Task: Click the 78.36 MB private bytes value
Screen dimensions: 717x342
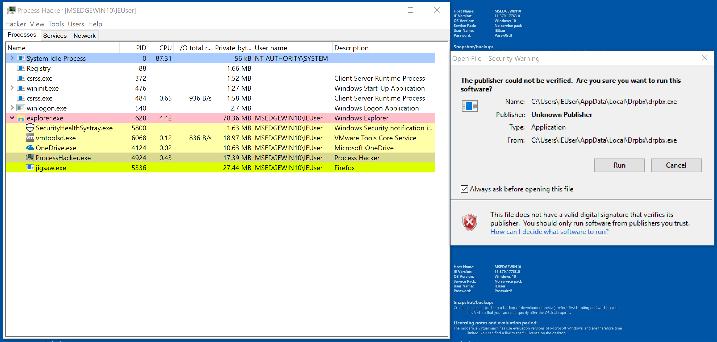Action: click(x=237, y=118)
